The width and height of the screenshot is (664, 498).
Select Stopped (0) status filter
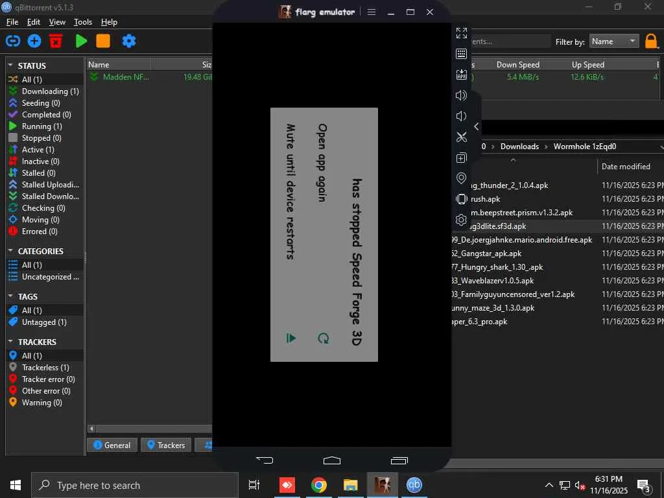tap(45, 138)
